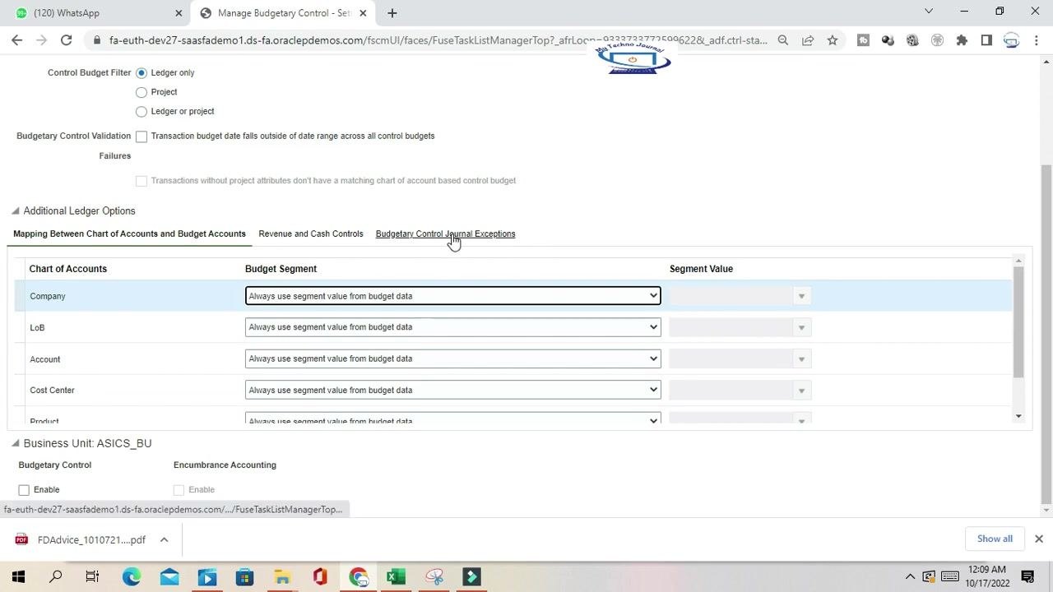This screenshot has height=592, width=1053.
Task: Open the Office app from the taskbar
Action: (320, 576)
